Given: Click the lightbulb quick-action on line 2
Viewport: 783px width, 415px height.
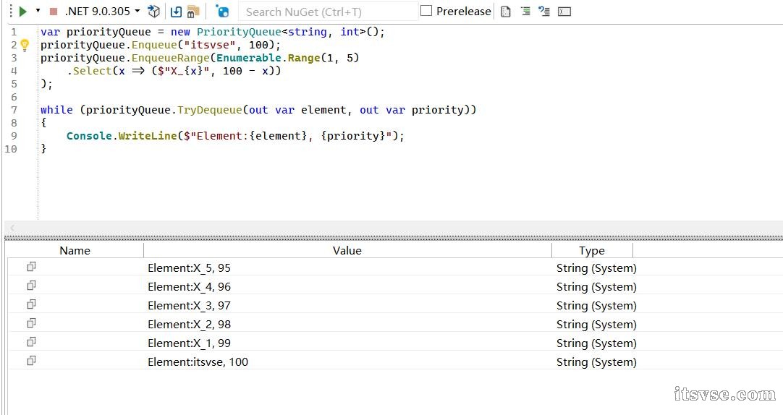Looking at the screenshot, I should (x=25, y=45).
